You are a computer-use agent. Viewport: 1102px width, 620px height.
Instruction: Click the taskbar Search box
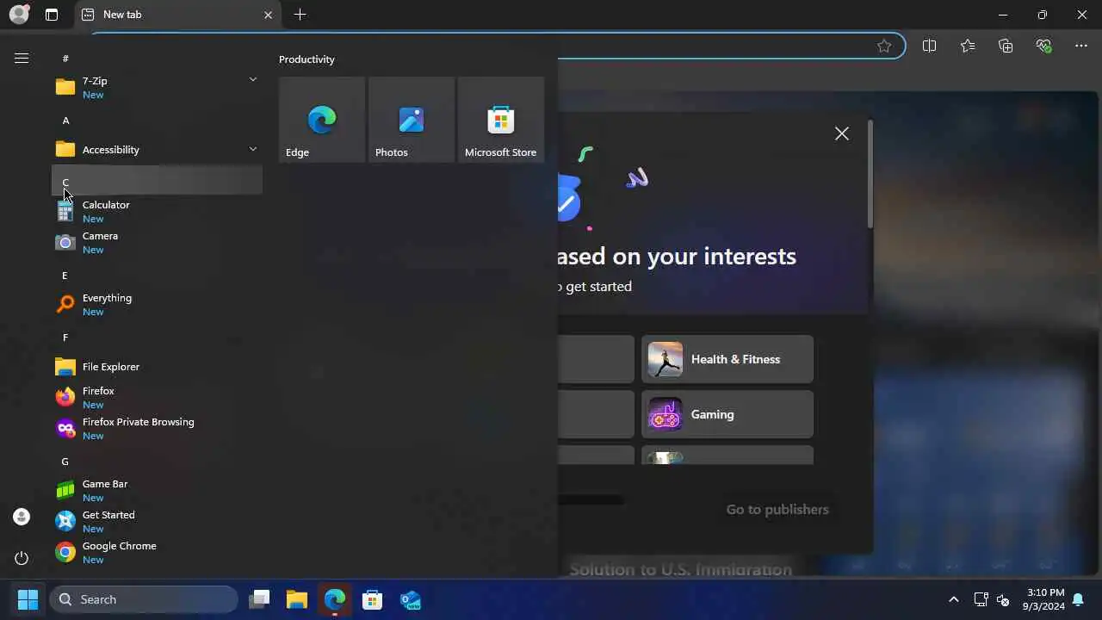pyautogui.click(x=144, y=599)
